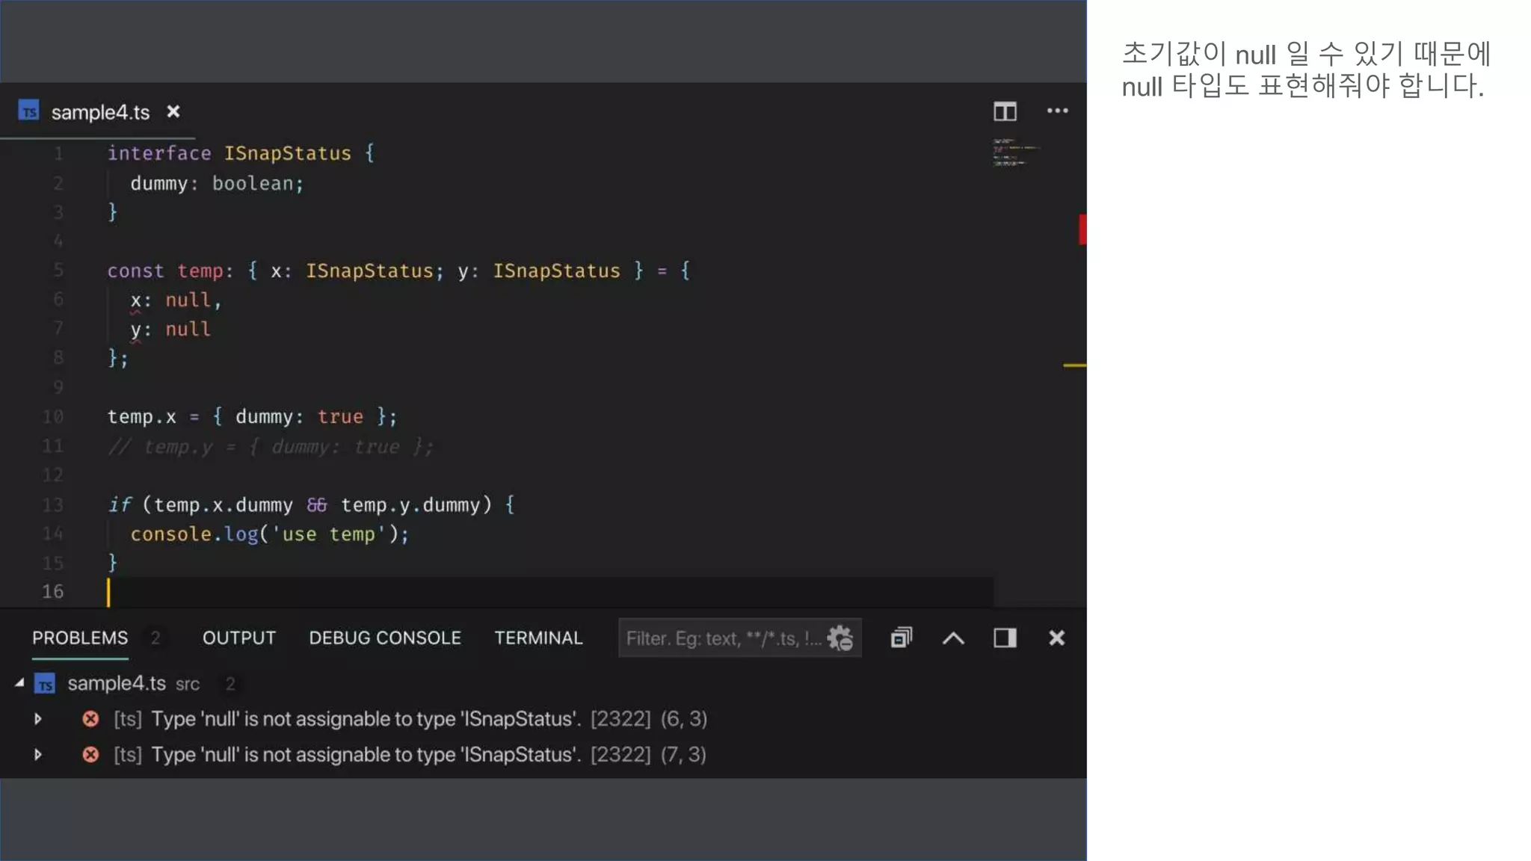Close the sample4.ts editor tab
This screenshot has width=1531, height=861.
coord(173,112)
